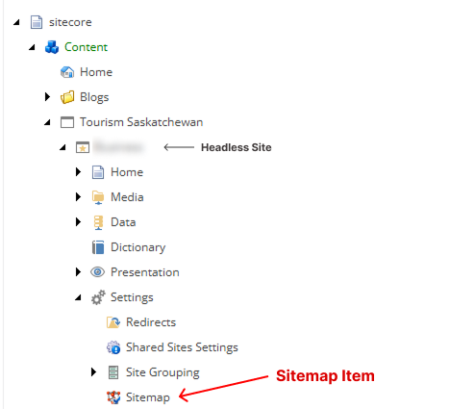475x409 pixels.
Task: Click the Shared Sites Settings gear icon
Action: click(113, 347)
